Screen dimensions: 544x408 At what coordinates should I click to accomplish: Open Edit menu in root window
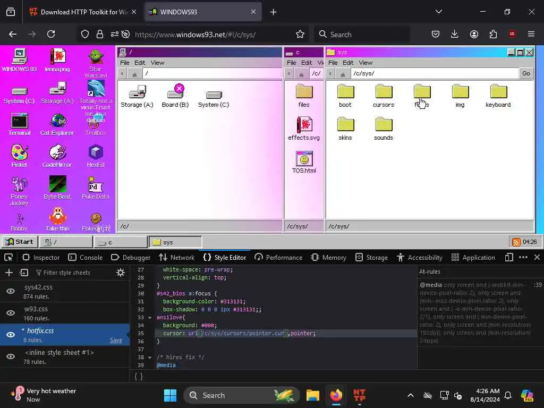pos(140,63)
